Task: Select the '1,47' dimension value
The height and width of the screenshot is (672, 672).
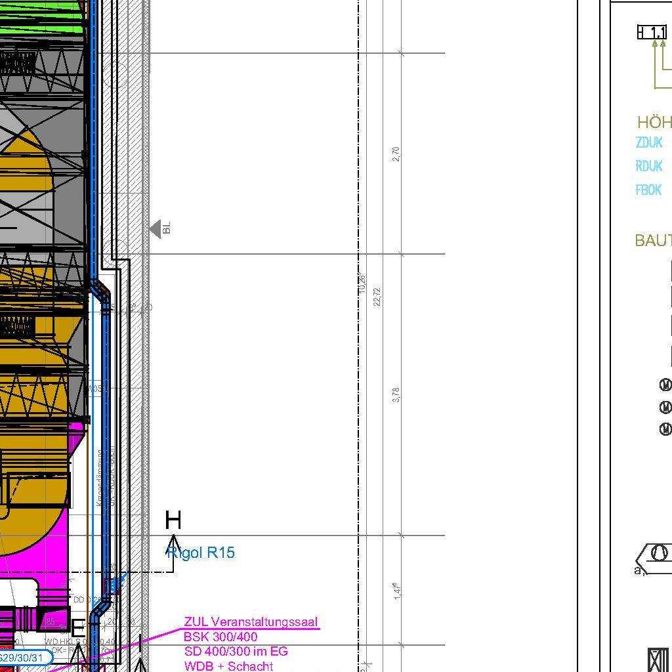Action: pos(397,591)
